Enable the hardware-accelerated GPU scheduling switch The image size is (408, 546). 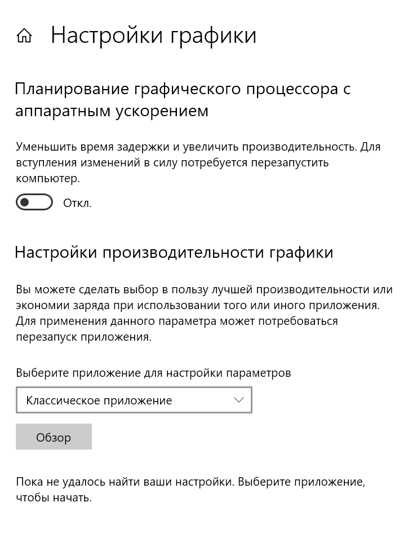click(x=34, y=202)
